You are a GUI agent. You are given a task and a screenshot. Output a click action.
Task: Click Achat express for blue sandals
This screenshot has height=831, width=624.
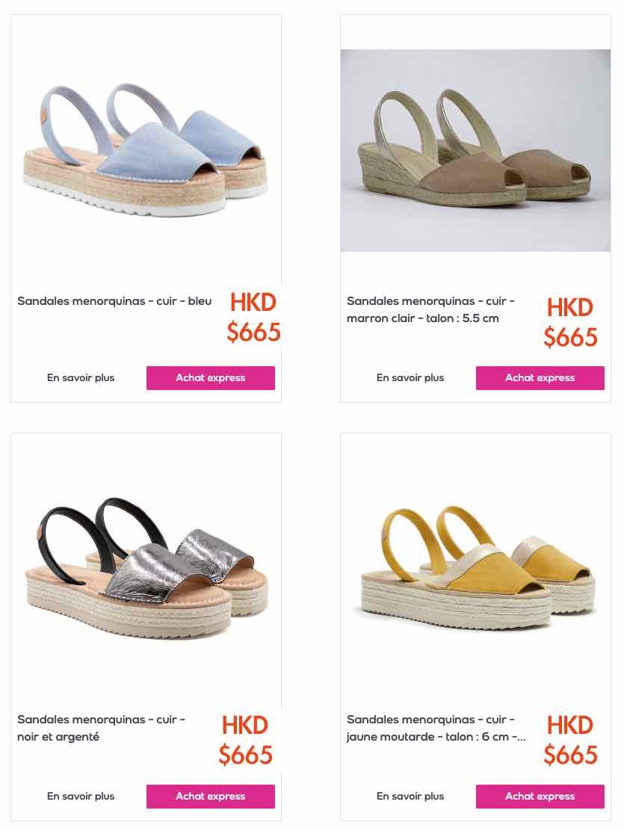pyautogui.click(x=211, y=378)
